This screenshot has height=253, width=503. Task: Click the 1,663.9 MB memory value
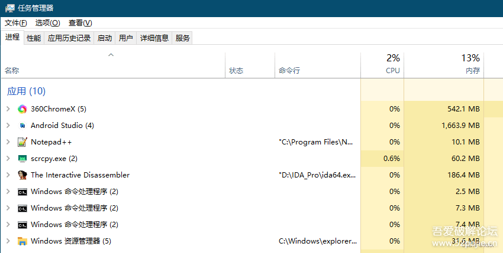click(x=460, y=126)
